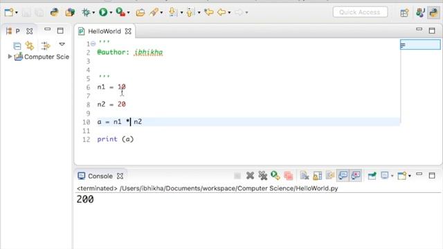Click the Open Perspective icon

point(404,12)
